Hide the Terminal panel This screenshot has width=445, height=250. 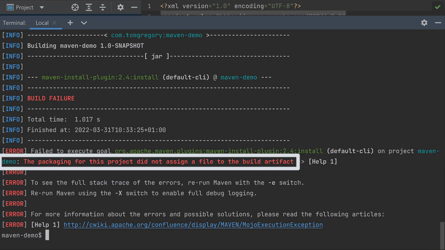coord(438,23)
